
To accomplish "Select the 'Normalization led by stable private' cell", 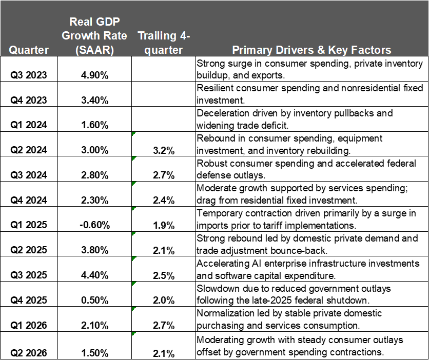I will click(x=311, y=319).
